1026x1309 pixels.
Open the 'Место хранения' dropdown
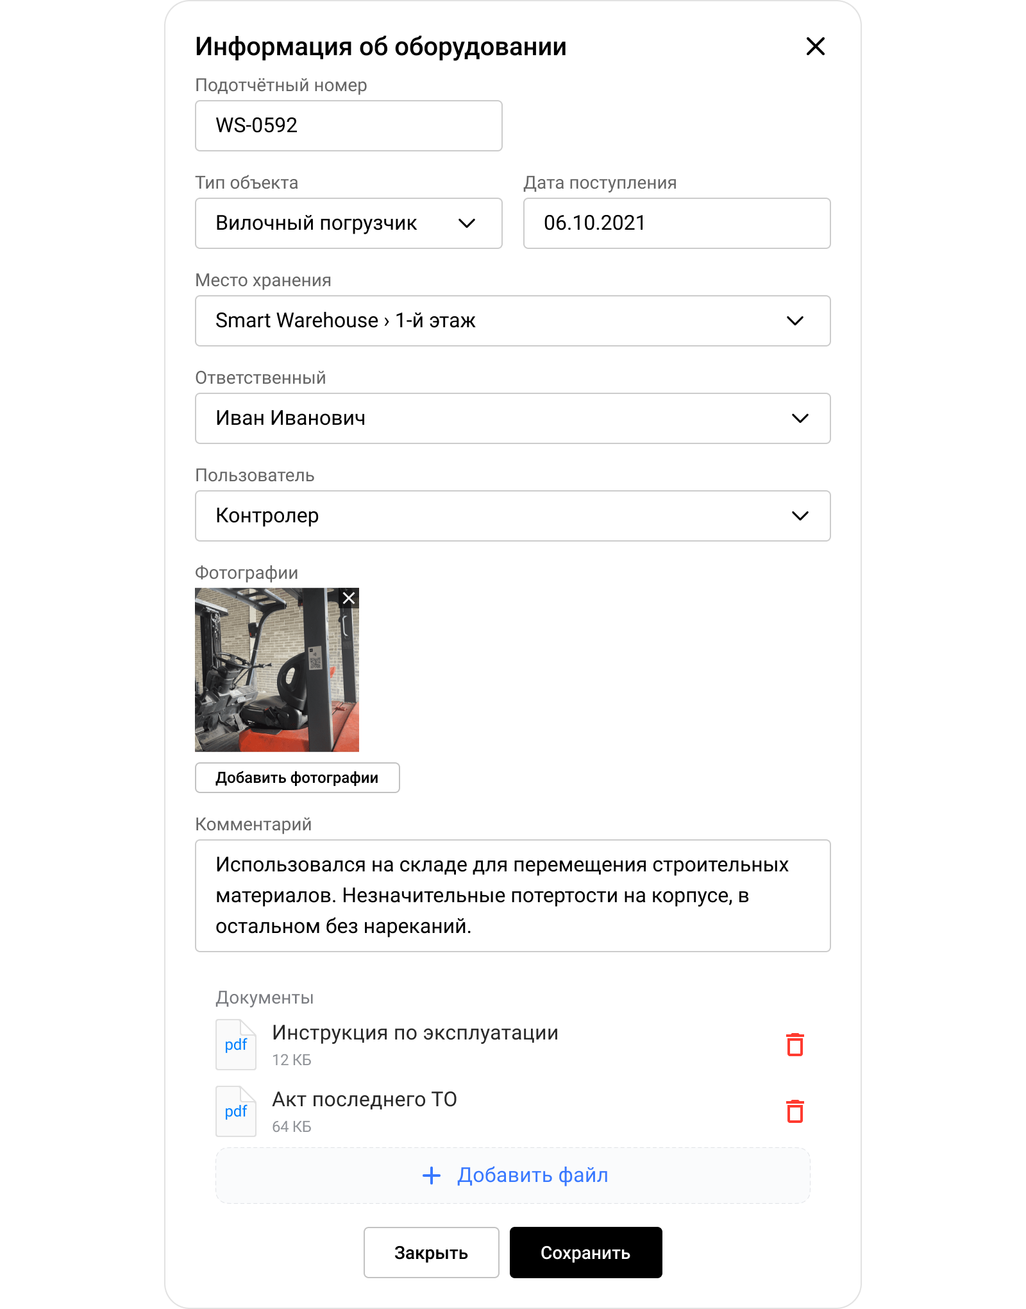[795, 321]
